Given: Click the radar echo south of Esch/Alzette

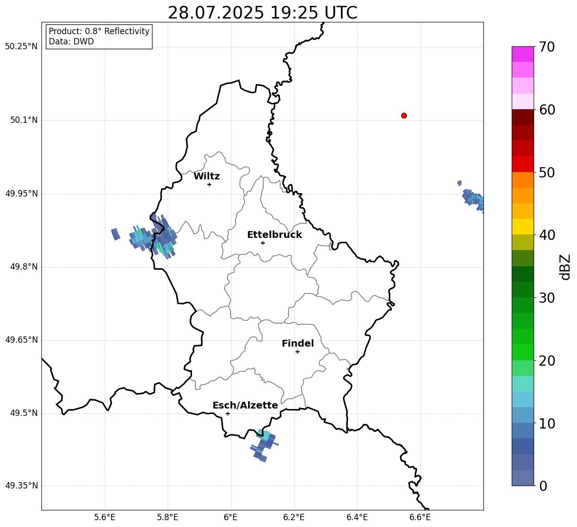Looking at the screenshot, I should [x=264, y=445].
